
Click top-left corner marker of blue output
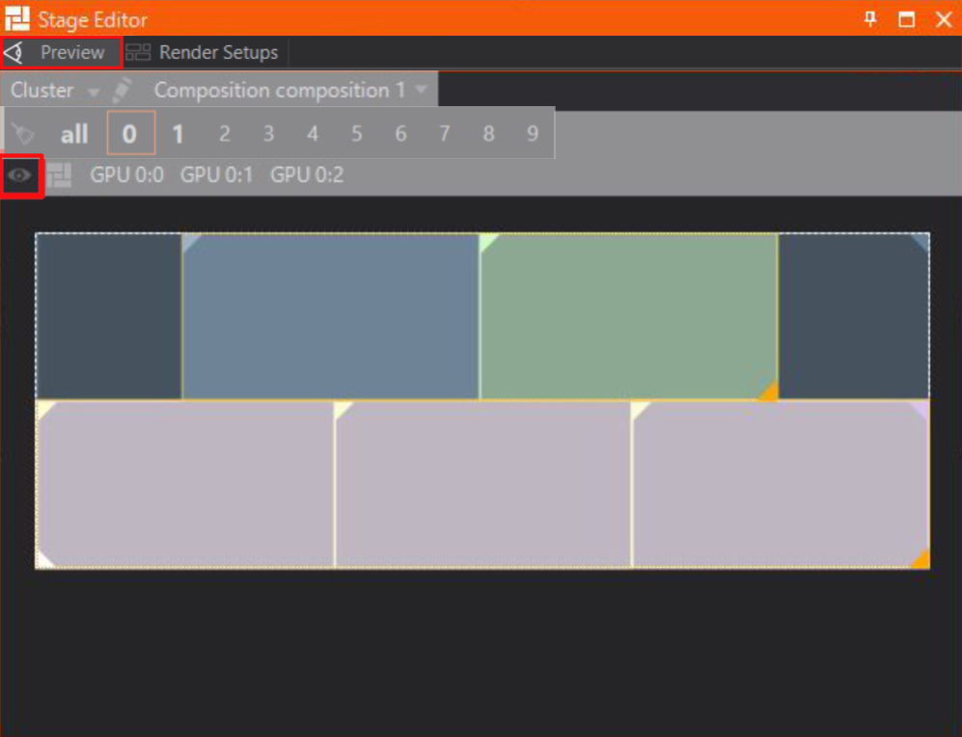click(190, 241)
